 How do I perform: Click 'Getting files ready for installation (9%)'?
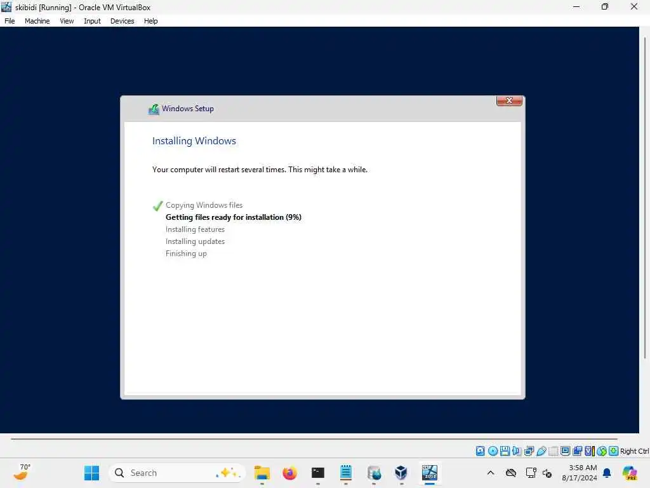[234, 217]
